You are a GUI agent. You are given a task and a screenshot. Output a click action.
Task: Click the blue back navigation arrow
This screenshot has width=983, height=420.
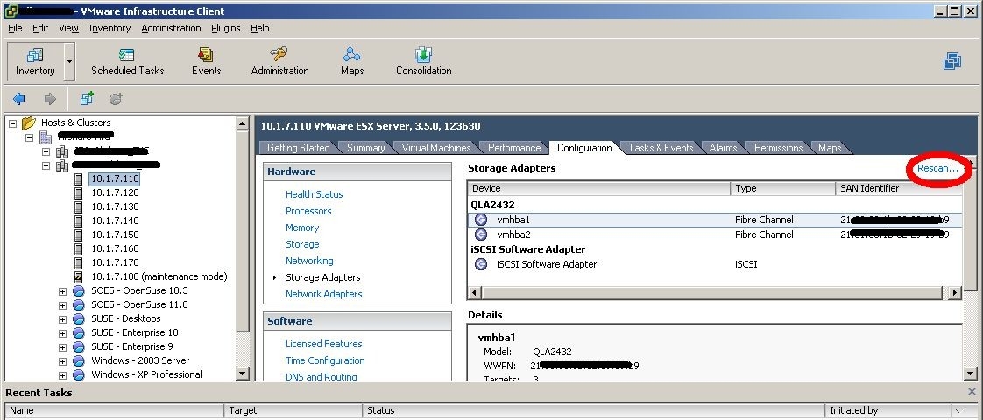point(18,99)
